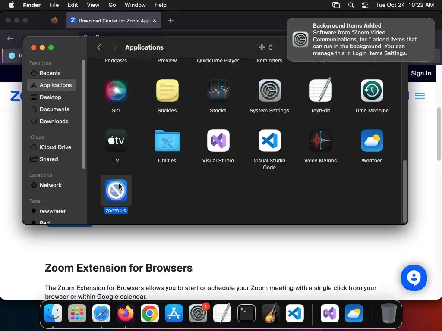The image size is (442, 331).
Task: Go back in the Firefox browser
Action: tap(10, 38)
